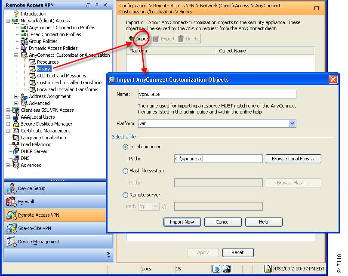Click the Network (Client) Access icon

(x=16, y=21)
